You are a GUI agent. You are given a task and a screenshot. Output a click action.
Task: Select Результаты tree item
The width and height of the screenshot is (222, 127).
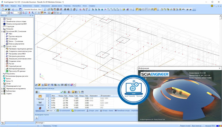(10, 74)
